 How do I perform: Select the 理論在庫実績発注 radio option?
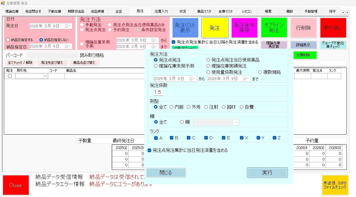[x=208, y=66]
